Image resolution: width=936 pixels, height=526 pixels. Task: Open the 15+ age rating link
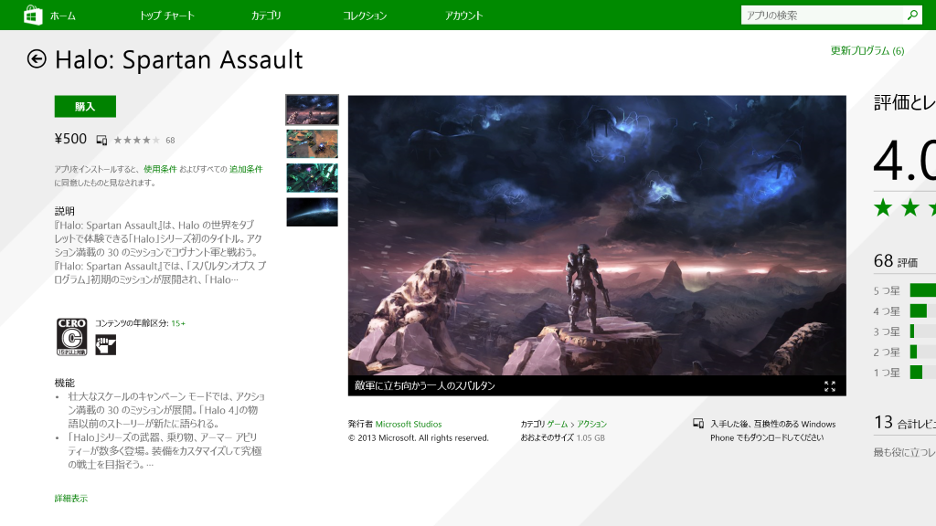click(x=178, y=323)
